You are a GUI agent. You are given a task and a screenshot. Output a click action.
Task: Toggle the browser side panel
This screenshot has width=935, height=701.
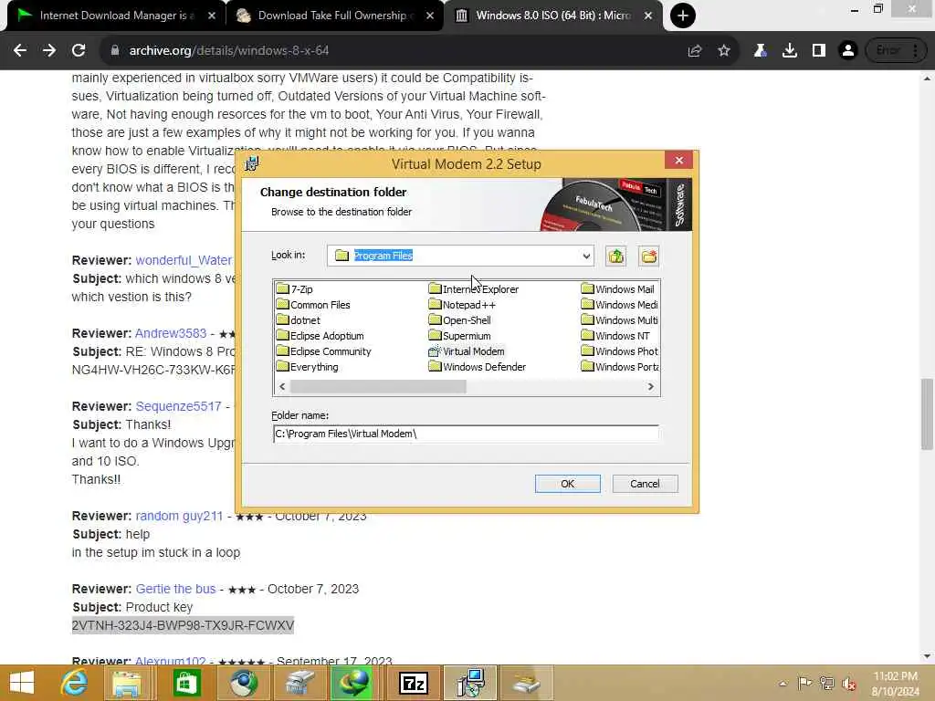click(x=819, y=51)
